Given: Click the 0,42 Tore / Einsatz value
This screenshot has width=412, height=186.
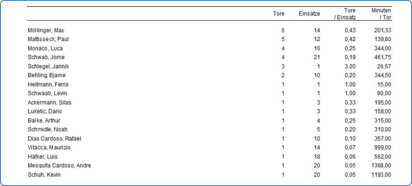Looking at the screenshot, I should (350, 39).
